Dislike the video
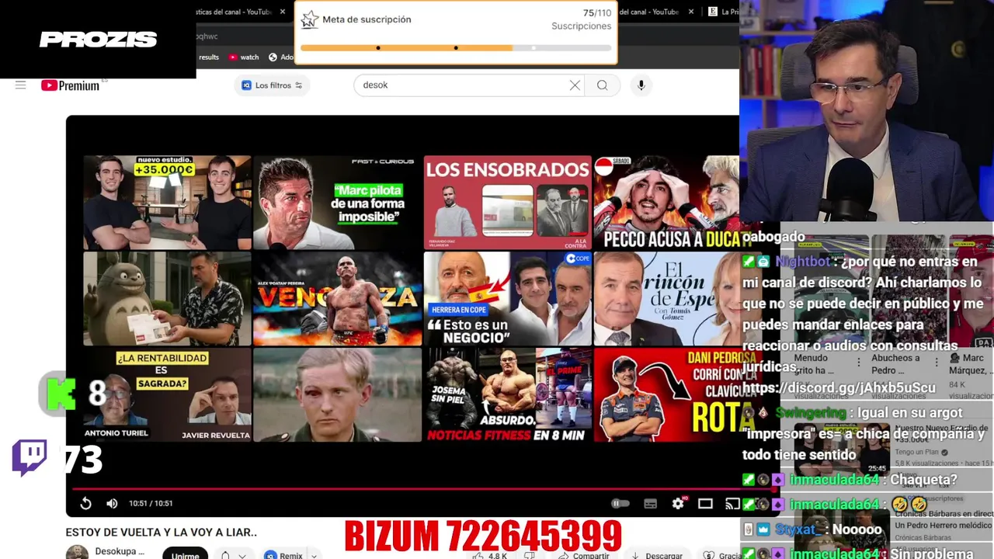994x559 pixels. point(530,556)
